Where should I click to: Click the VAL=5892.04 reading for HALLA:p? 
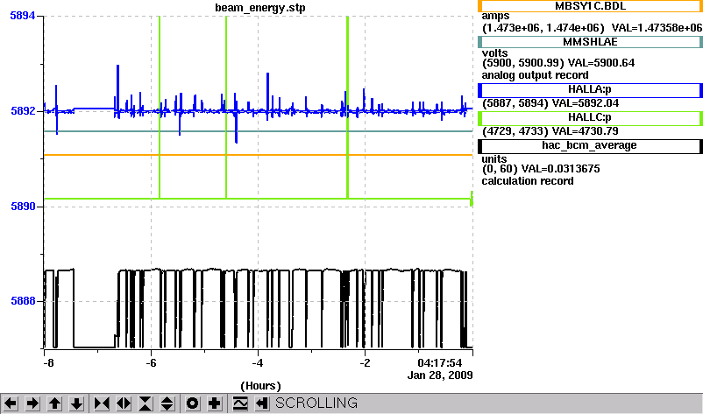point(585,103)
